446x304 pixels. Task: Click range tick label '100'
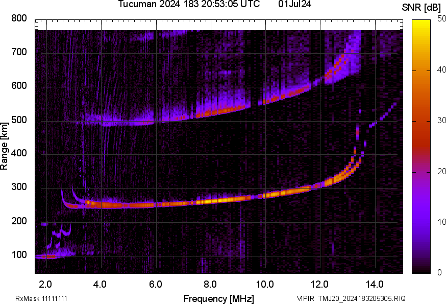pos(19,254)
